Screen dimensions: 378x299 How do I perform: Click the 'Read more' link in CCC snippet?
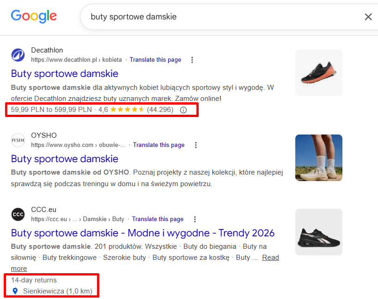(270, 258)
